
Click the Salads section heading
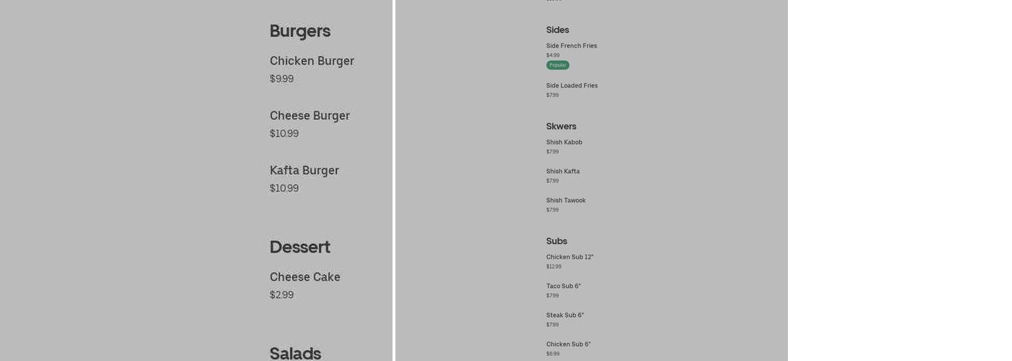pos(295,353)
